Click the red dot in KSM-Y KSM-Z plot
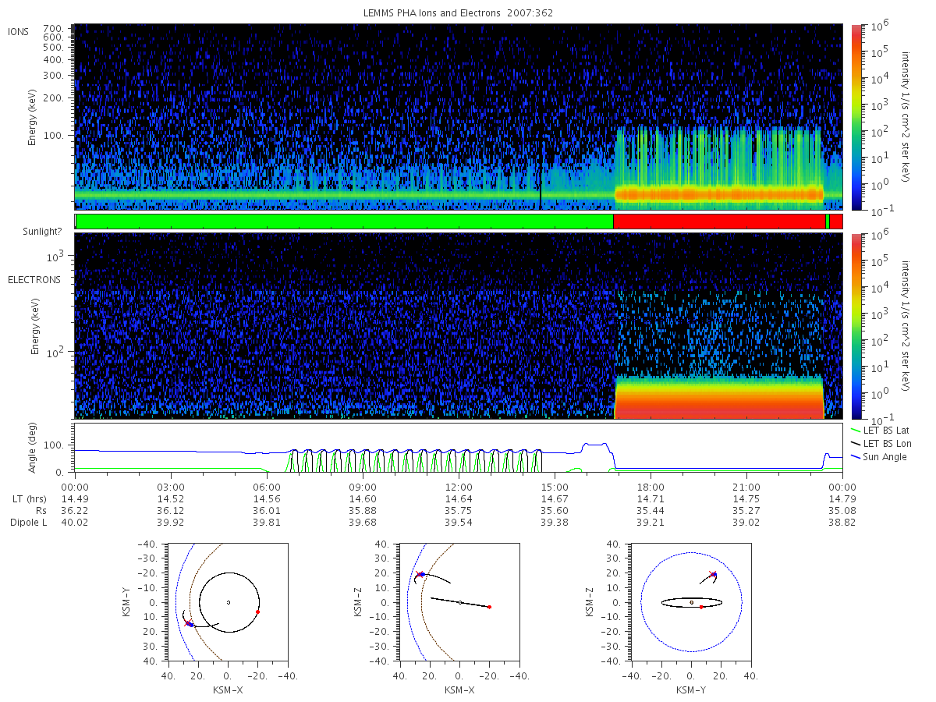Image resolution: width=936 pixels, height=702 pixels. tap(701, 607)
